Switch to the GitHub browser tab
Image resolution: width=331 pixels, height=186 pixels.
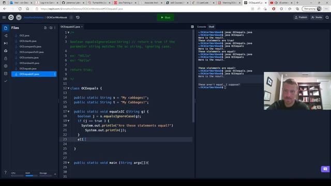[72, 3]
